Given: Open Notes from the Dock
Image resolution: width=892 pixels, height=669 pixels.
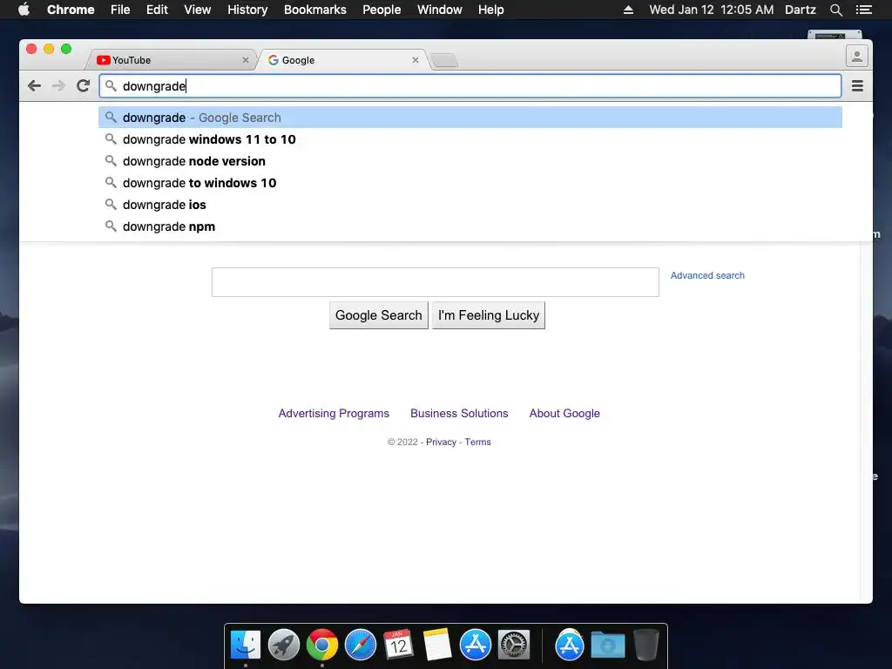Looking at the screenshot, I should pos(437,645).
